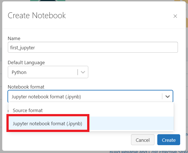The height and width of the screenshot is (153, 188).
Task: Click the Default Language label
Action: 26,62
